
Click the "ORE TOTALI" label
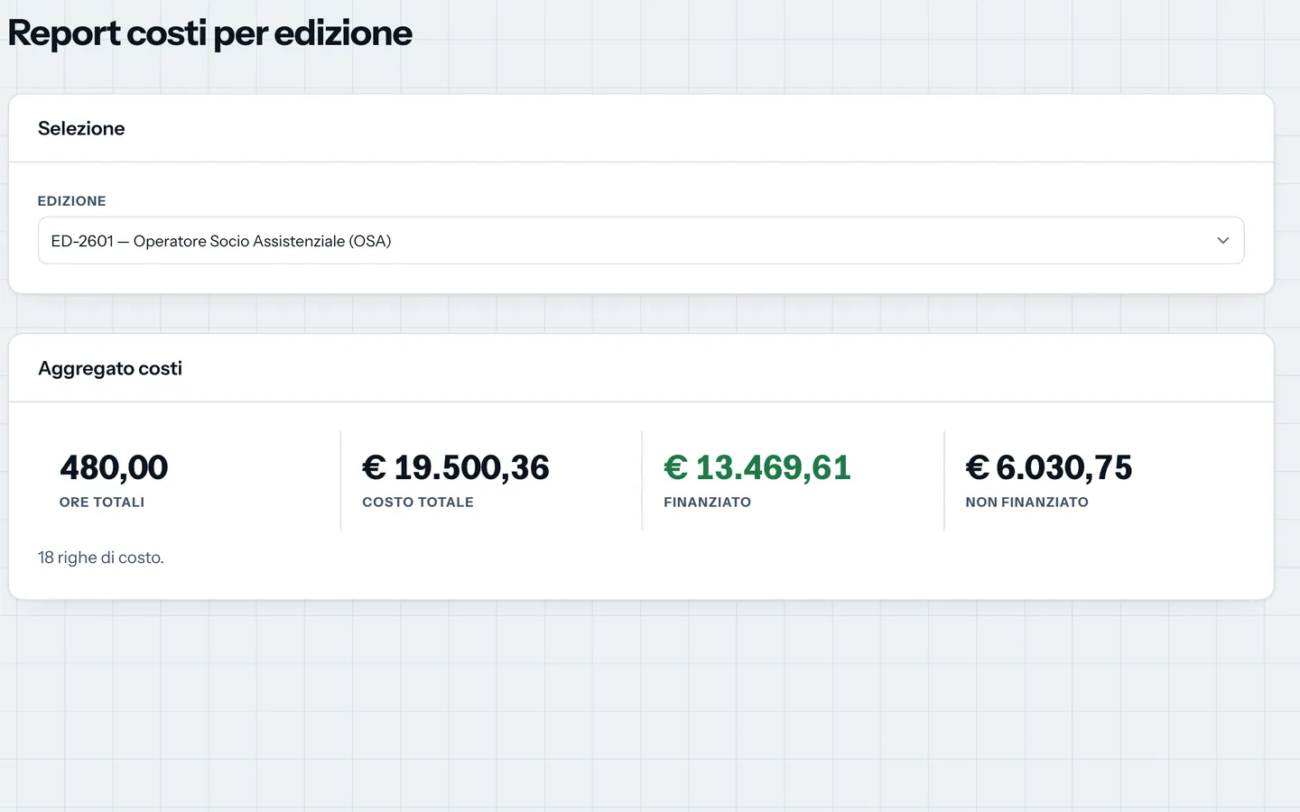[102, 503]
